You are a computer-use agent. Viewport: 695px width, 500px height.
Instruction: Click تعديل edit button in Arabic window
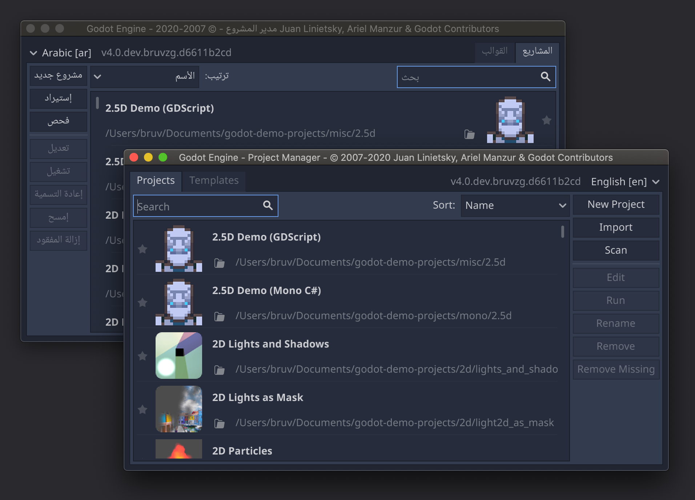click(58, 149)
